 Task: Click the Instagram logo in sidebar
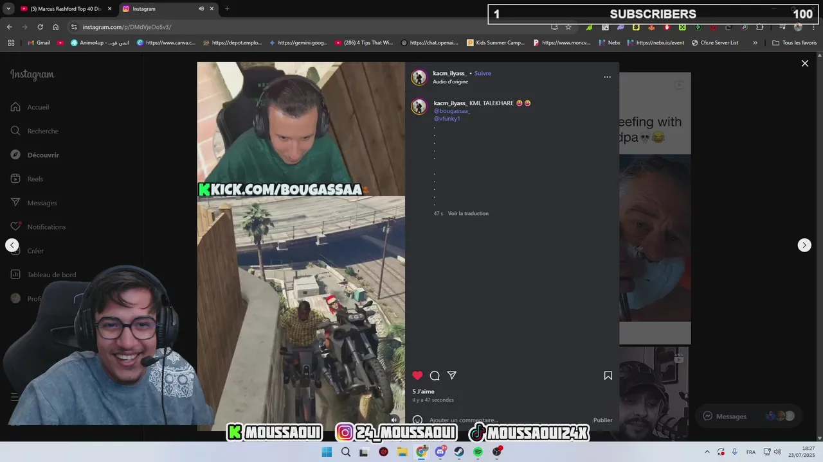coord(32,74)
